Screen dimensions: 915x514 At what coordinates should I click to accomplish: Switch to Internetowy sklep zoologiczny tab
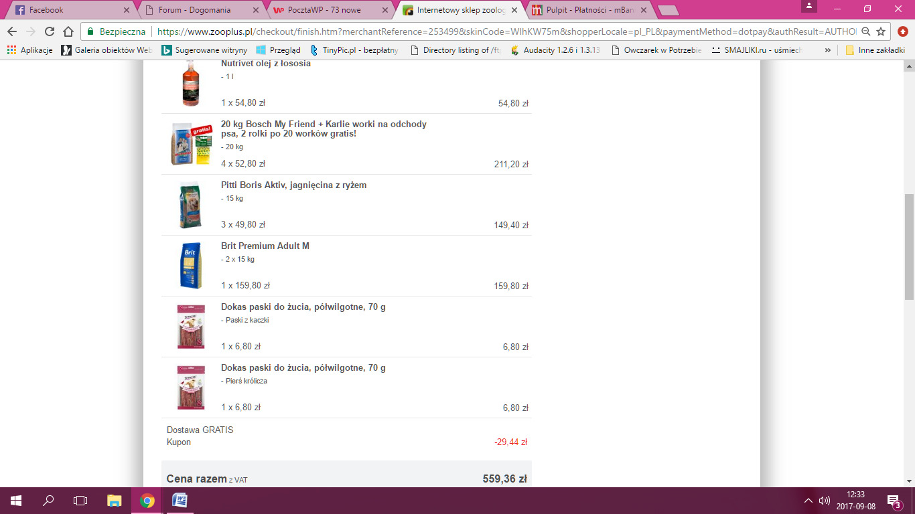(459, 10)
